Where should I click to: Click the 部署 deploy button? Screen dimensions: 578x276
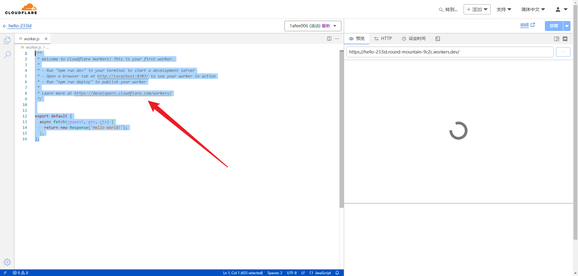[x=554, y=26]
